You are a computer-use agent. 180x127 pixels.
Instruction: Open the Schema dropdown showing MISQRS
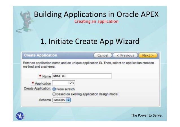click(x=62, y=100)
